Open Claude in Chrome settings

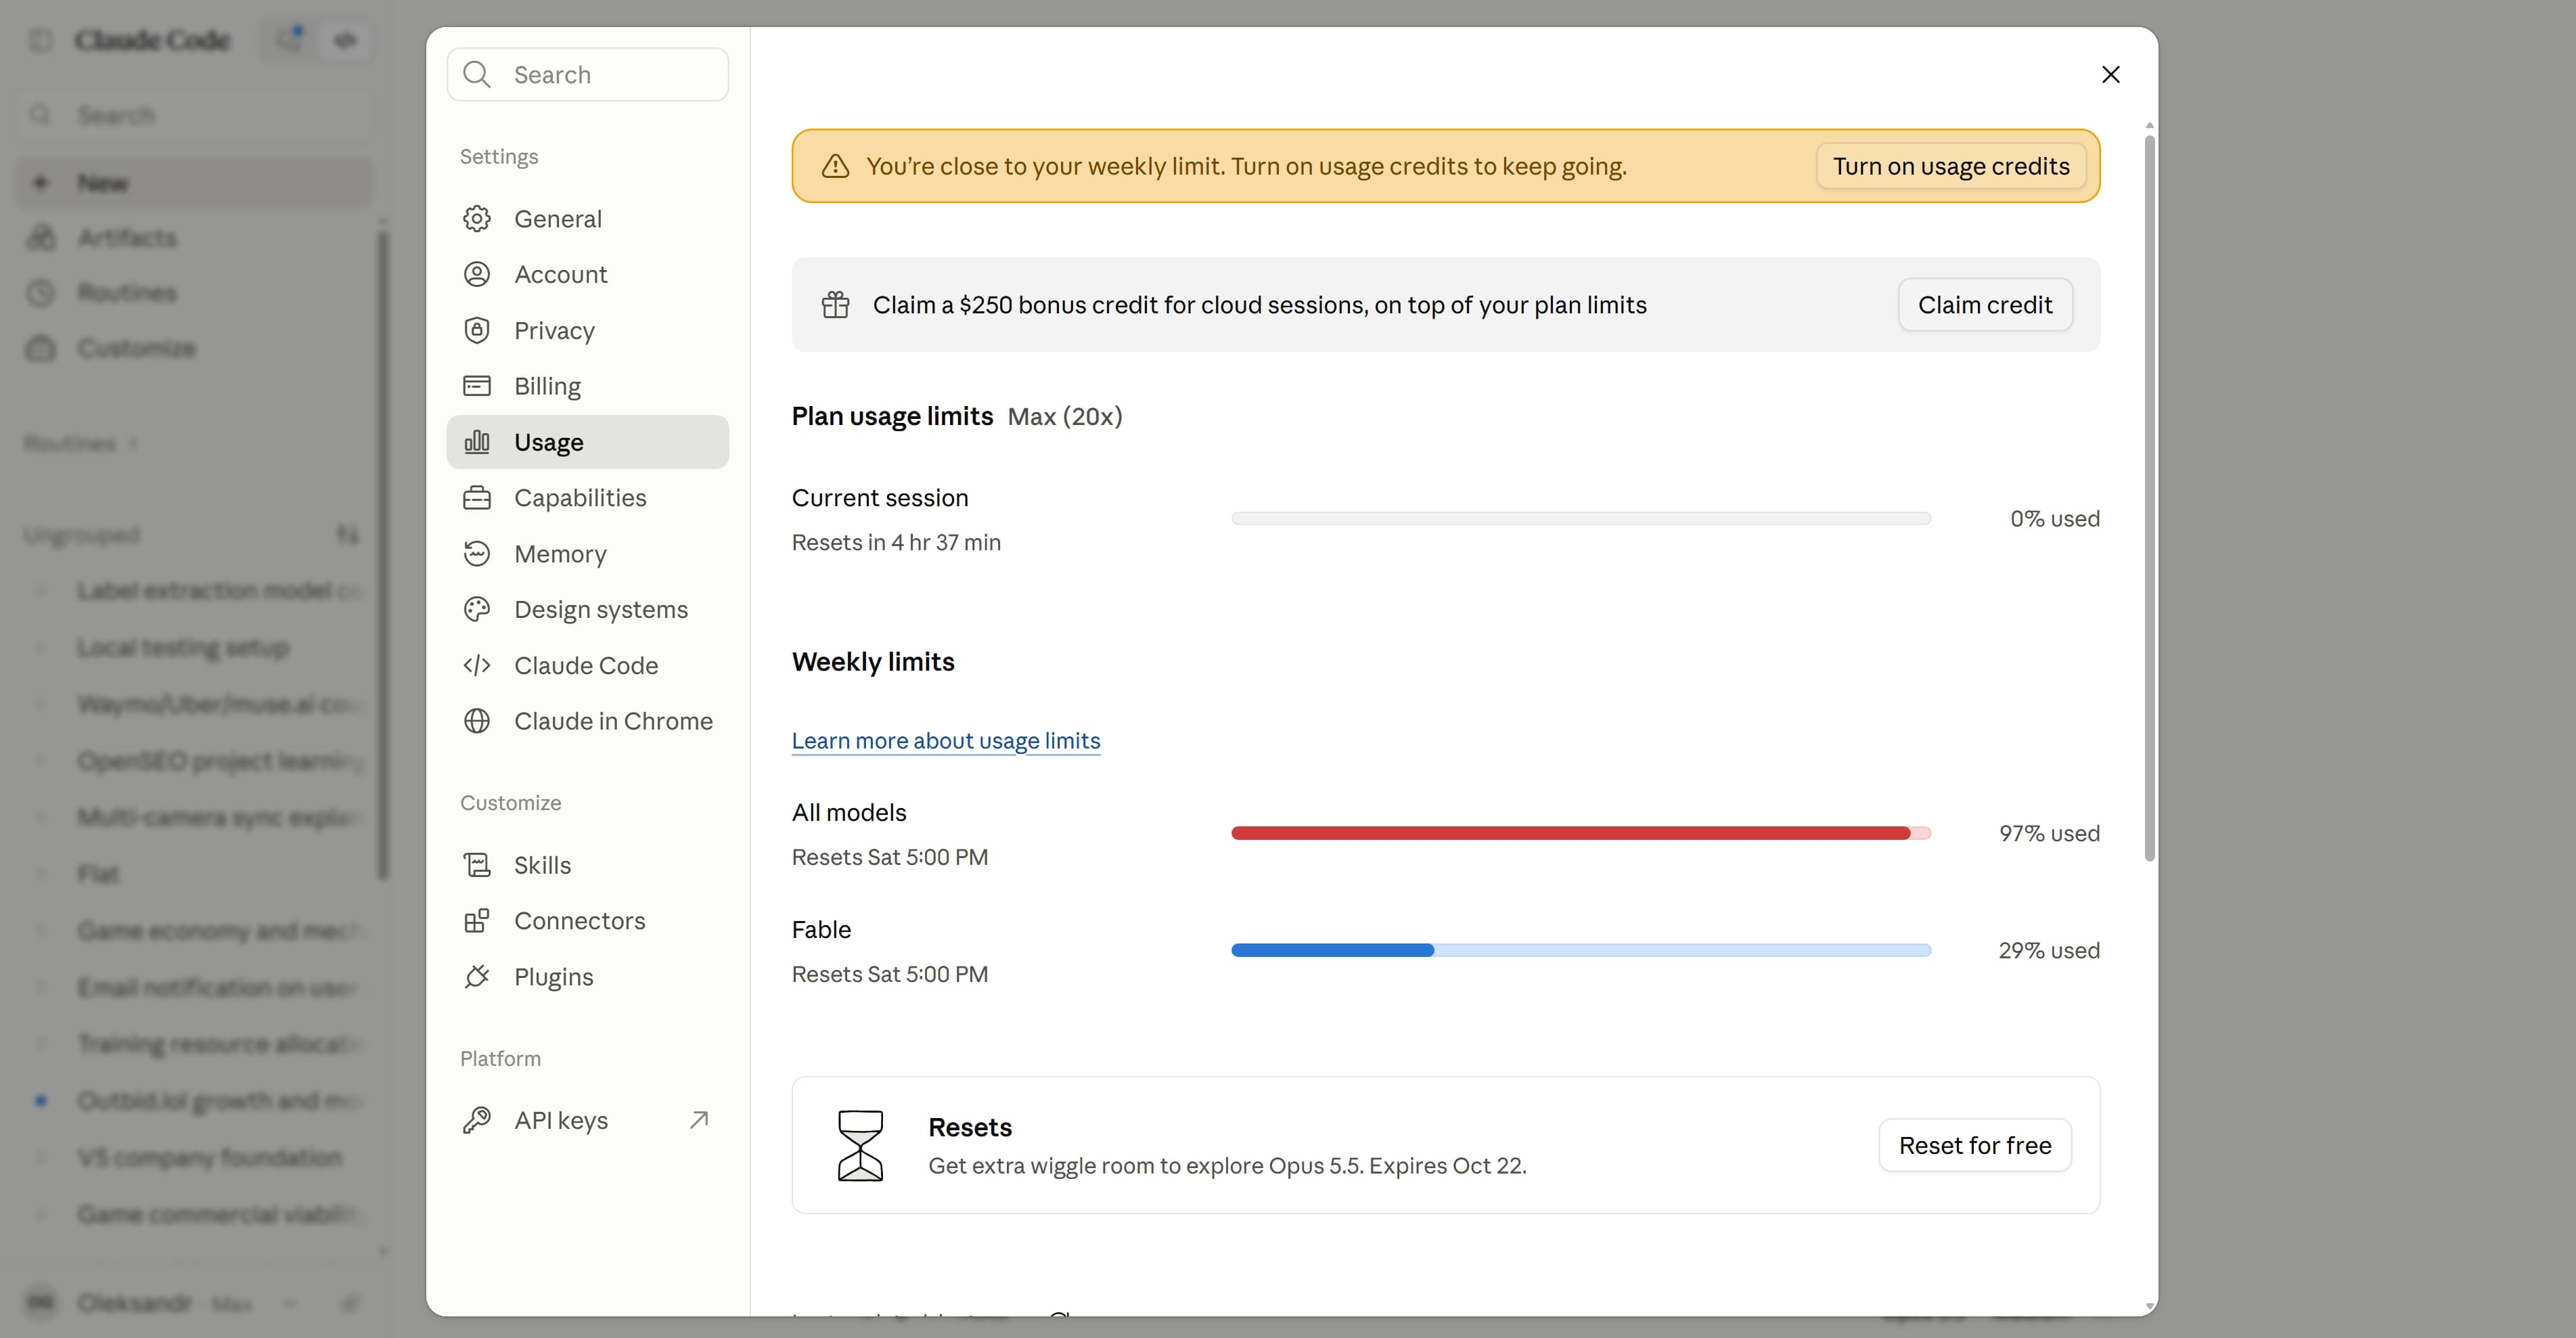tap(588, 721)
